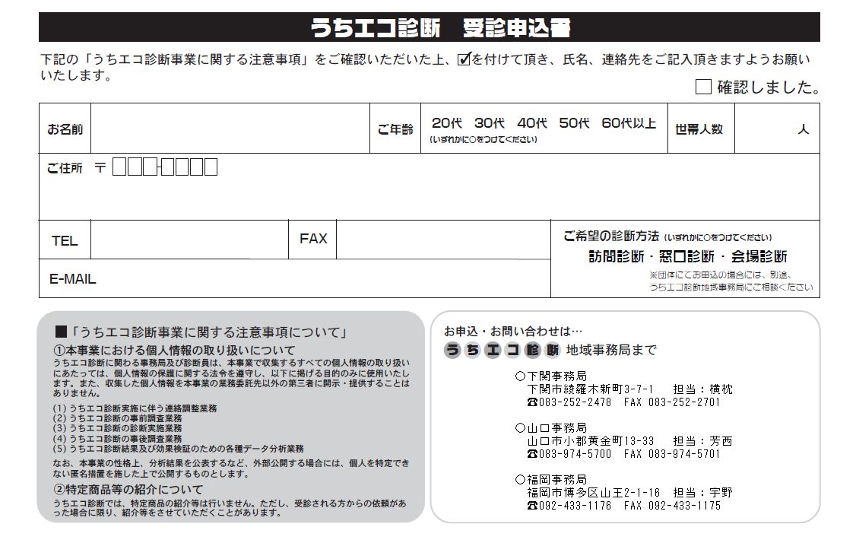The height and width of the screenshot is (543, 856).
Task: Click fax number 083-974-5701
Action: [685, 454]
